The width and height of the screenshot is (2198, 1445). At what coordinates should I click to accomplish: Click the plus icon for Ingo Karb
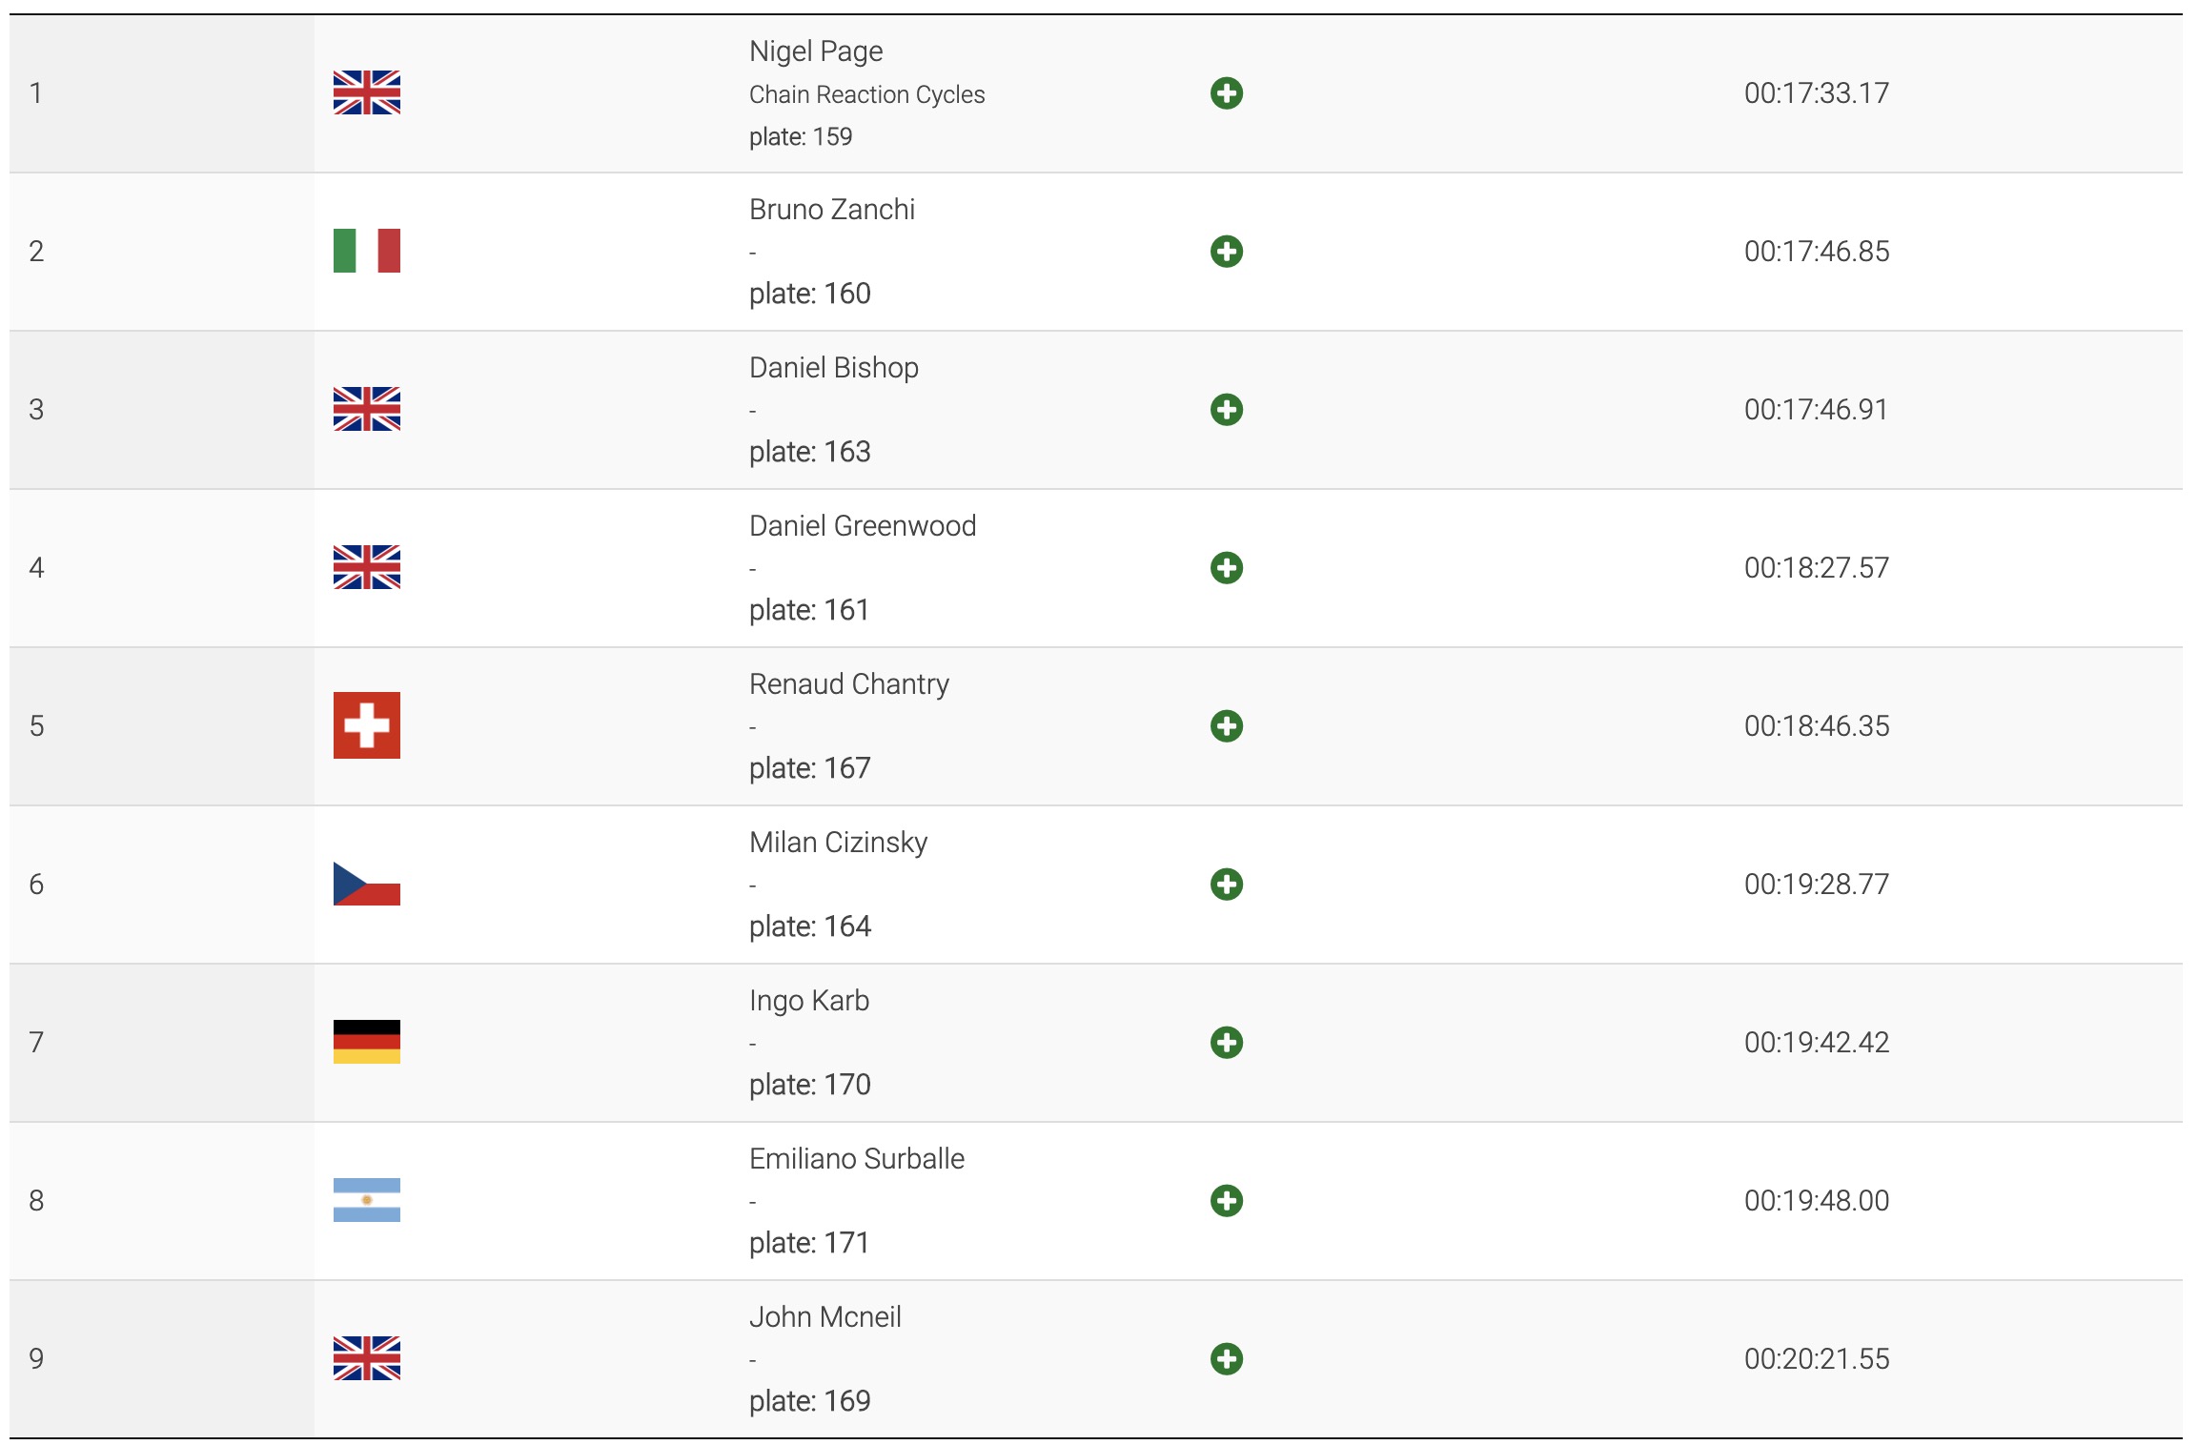[1226, 1043]
